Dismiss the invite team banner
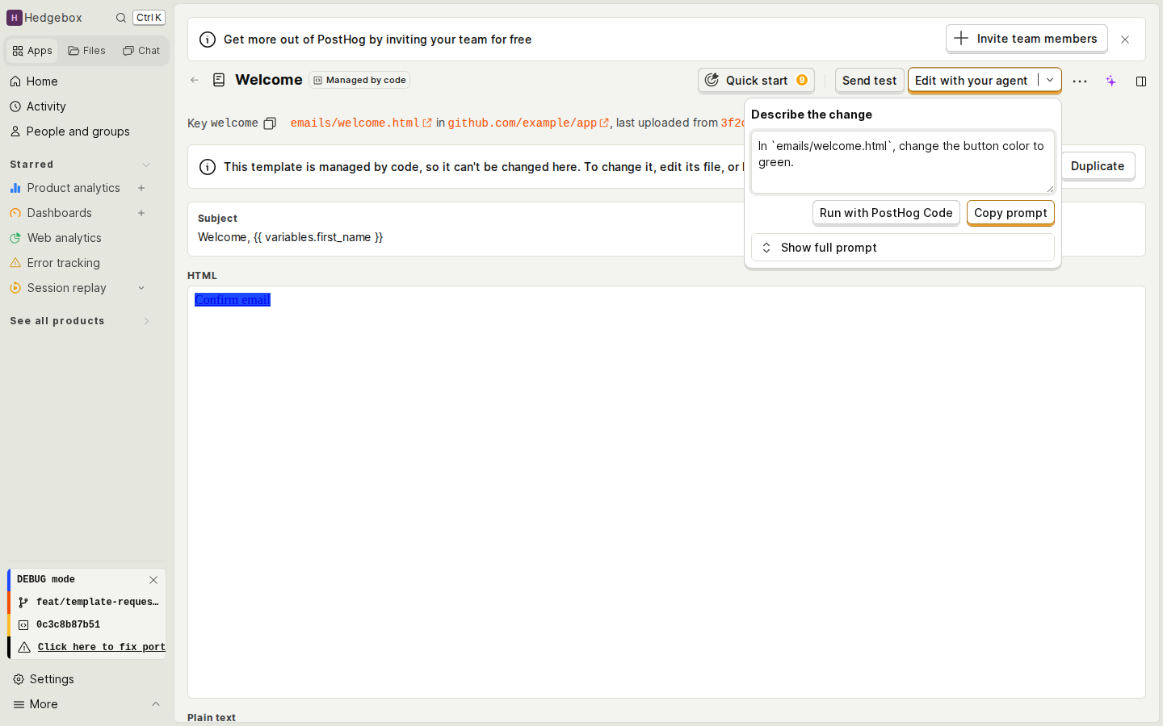The image size is (1163, 726). [x=1125, y=40]
